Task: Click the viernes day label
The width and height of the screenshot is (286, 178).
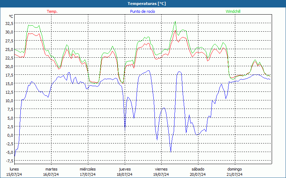Action: click(161, 169)
